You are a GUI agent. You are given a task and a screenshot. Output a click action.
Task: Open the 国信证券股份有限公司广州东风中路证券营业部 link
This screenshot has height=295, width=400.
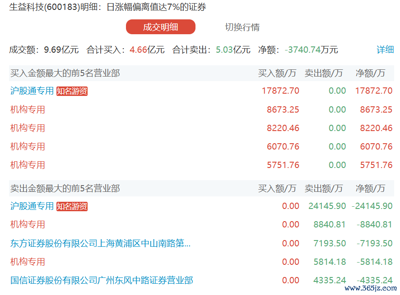(102, 280)
